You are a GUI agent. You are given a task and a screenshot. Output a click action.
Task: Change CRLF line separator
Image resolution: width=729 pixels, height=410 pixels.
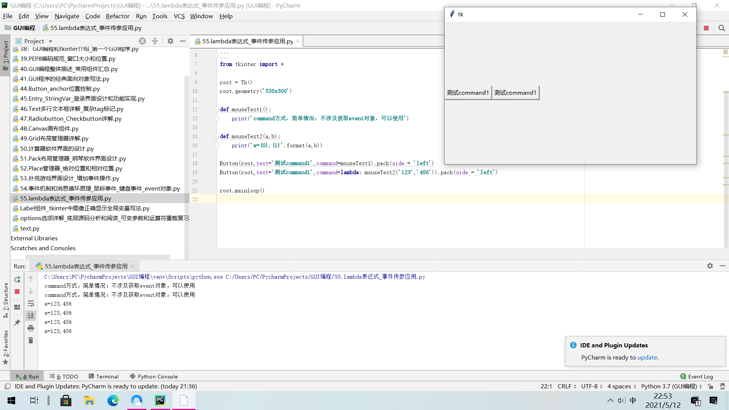point(566,386)
